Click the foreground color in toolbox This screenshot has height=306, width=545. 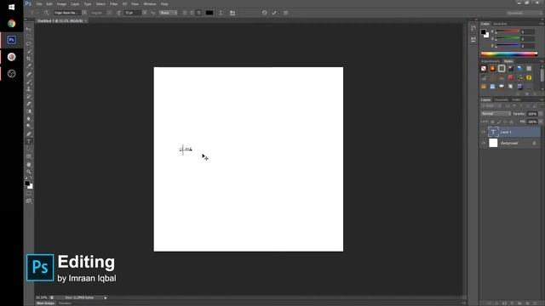(27, 184)
